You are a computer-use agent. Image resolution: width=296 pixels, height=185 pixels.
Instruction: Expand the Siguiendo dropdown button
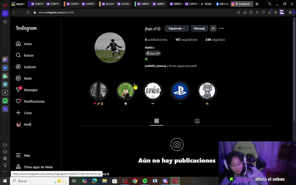click(x=177, y=28)
